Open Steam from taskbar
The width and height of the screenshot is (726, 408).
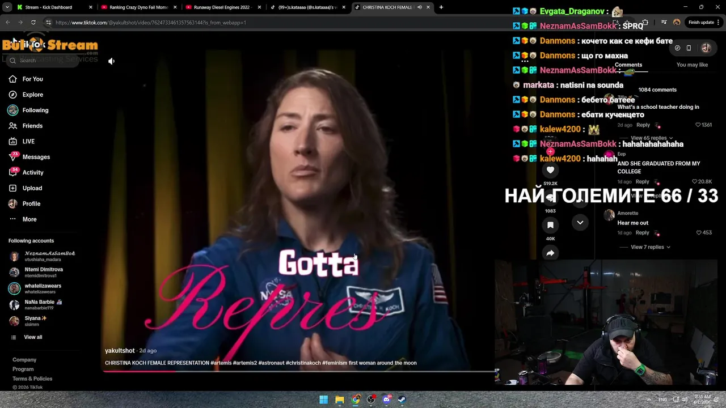(402, 399)
